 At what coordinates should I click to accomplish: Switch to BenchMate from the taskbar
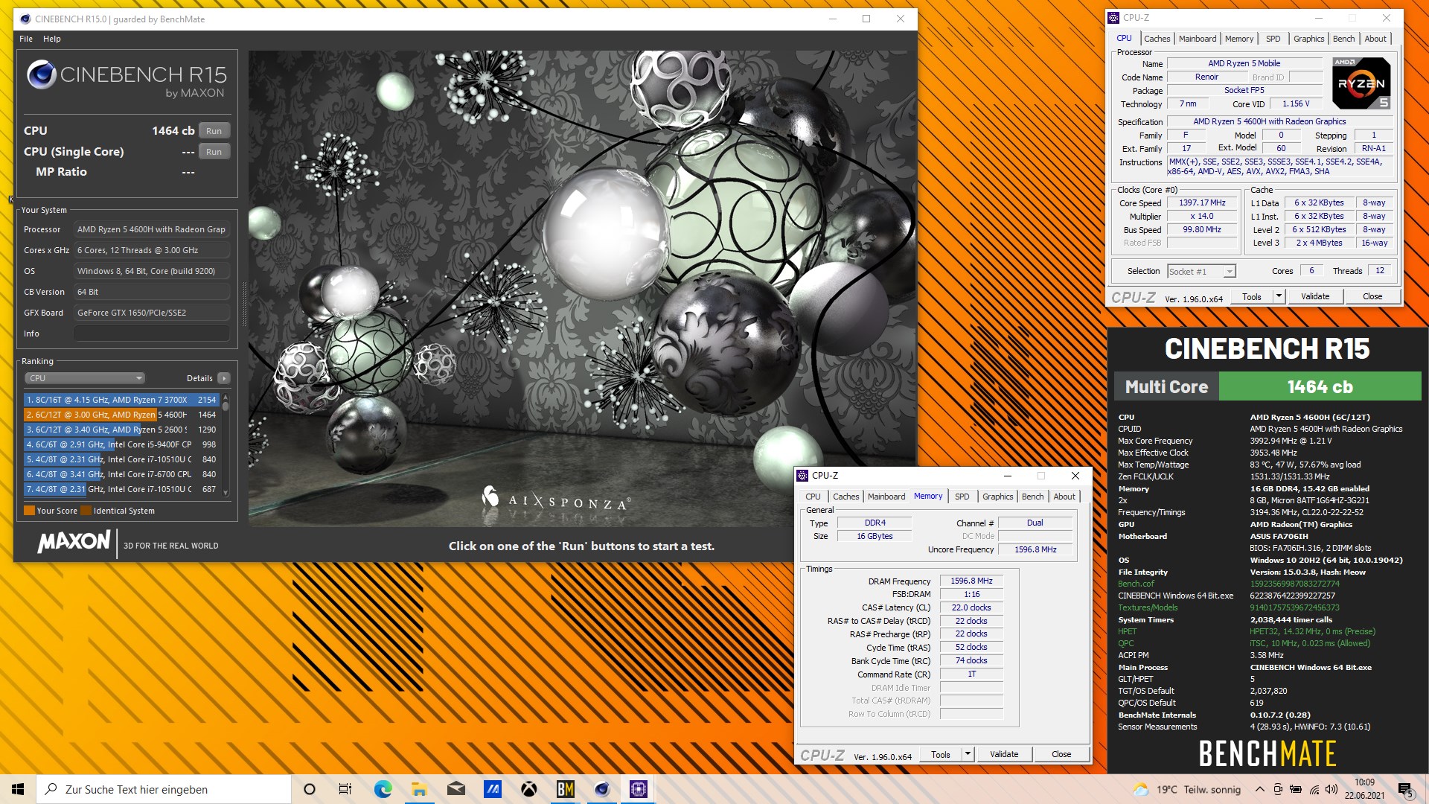(566, 789)
